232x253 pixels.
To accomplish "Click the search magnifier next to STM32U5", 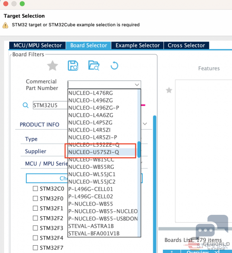I will point(25,105).
